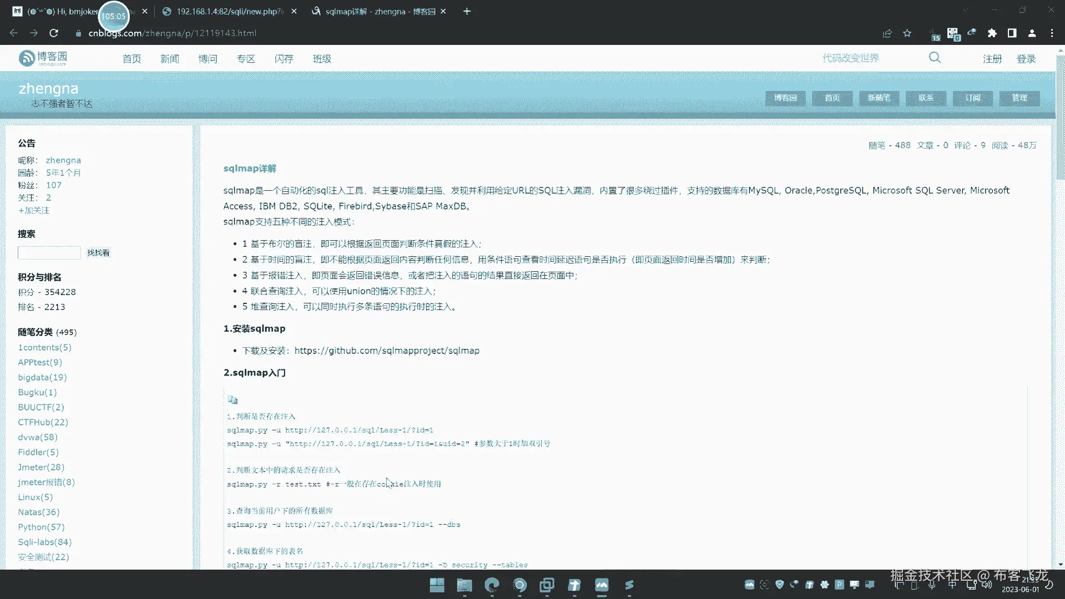Toggle browser side panel icon
The image size is (1065, 599).
click(x=1012, y=33)
